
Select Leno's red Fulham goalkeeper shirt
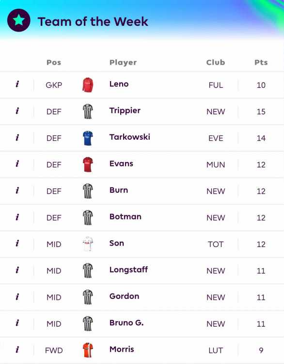(x=88, y=85)
